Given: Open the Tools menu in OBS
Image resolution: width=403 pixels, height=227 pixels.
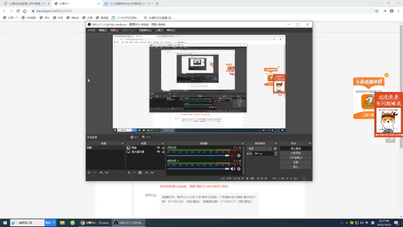Looking at the screenshot, I should point(159,30).
